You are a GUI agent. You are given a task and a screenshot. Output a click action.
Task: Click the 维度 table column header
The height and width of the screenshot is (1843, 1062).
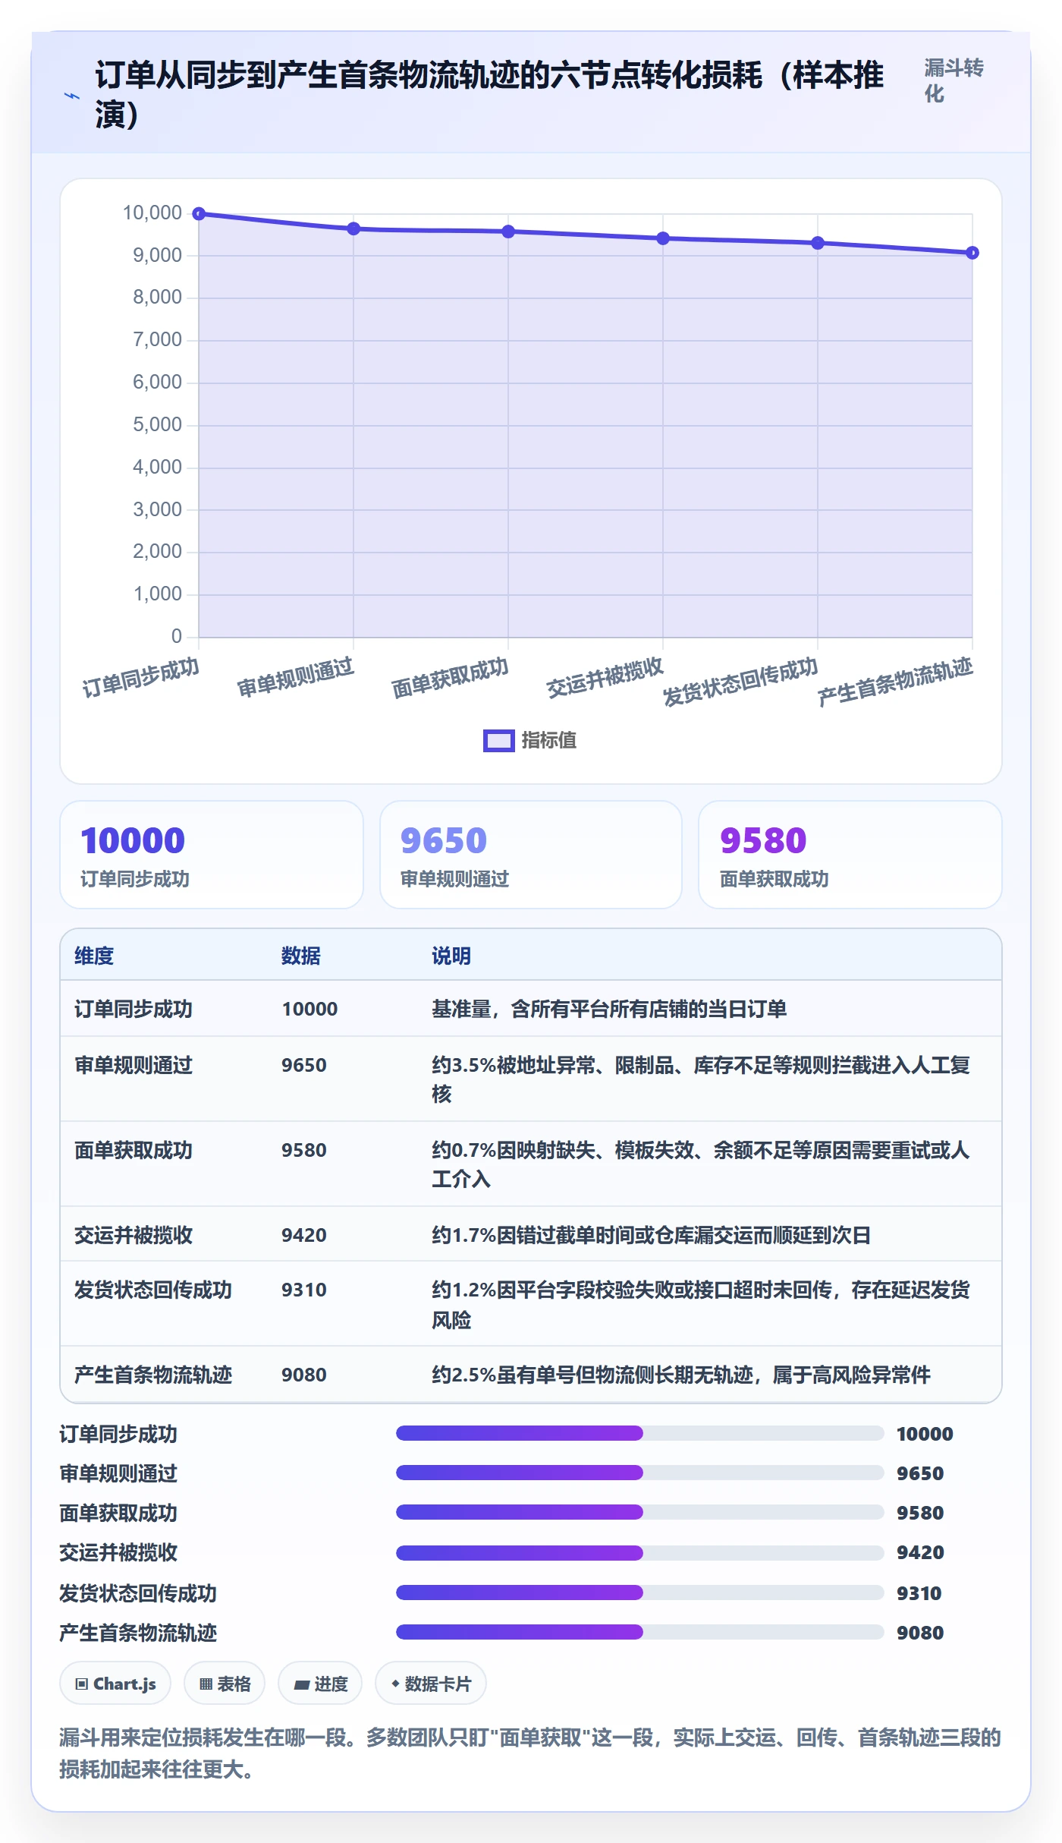coord(94,956)
